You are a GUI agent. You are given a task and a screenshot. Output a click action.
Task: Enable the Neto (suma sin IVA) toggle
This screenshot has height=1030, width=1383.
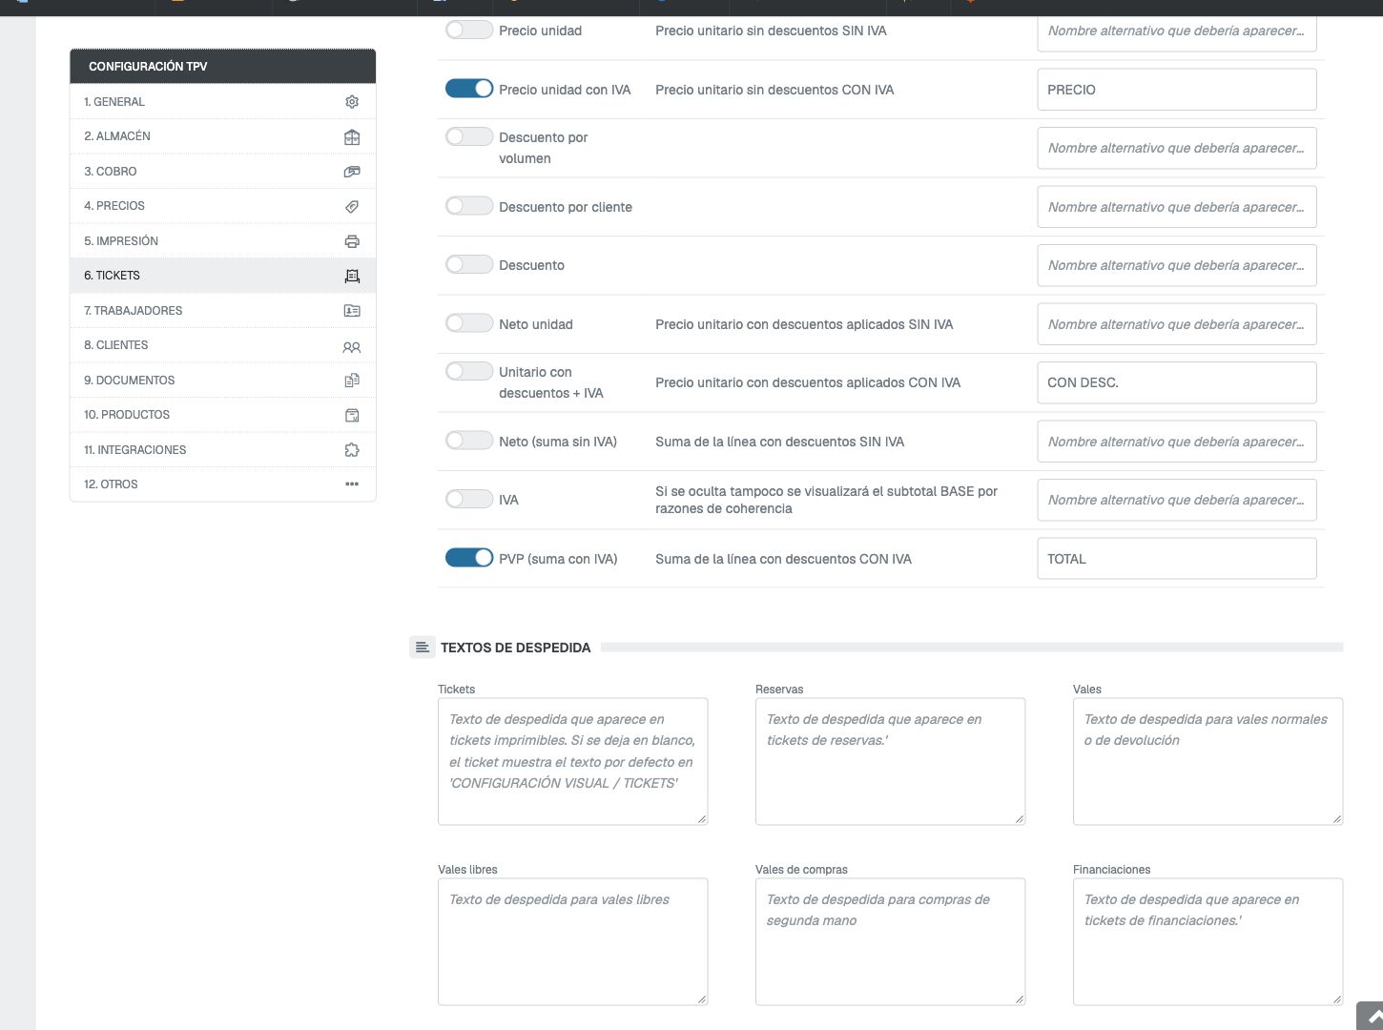[469, 441]
